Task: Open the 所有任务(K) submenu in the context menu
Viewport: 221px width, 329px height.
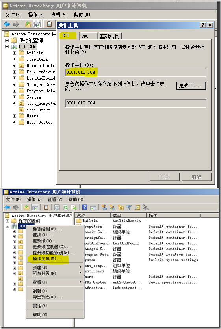Action: (55, 273)
